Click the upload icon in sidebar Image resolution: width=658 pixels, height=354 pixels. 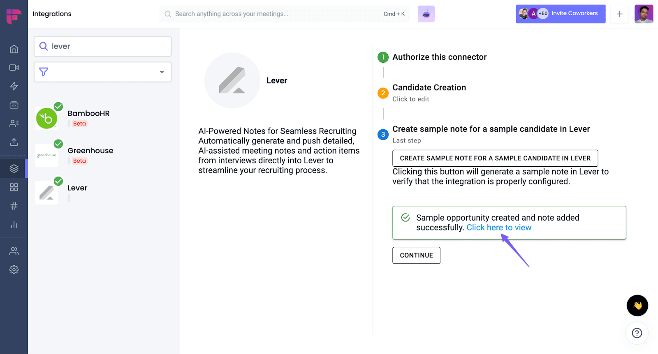(x=14, y=142)
